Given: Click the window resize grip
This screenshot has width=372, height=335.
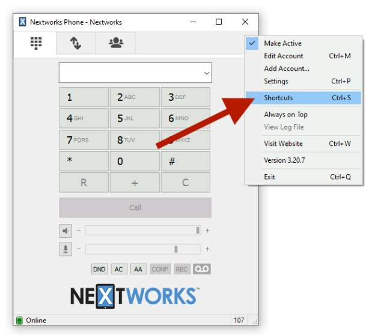Looking at the screenshot, I should pyautogui.click(x=255, y=322).
